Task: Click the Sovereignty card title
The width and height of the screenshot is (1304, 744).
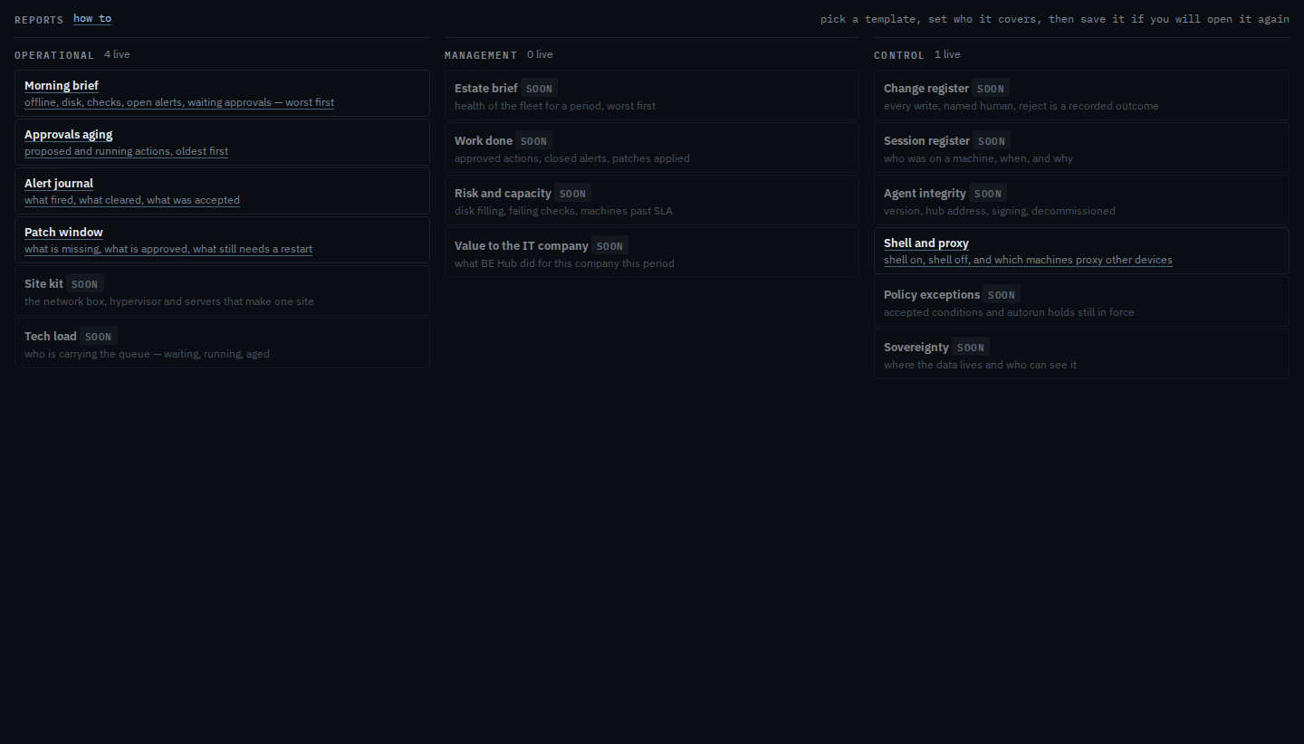Action: (x=916, y=347)
